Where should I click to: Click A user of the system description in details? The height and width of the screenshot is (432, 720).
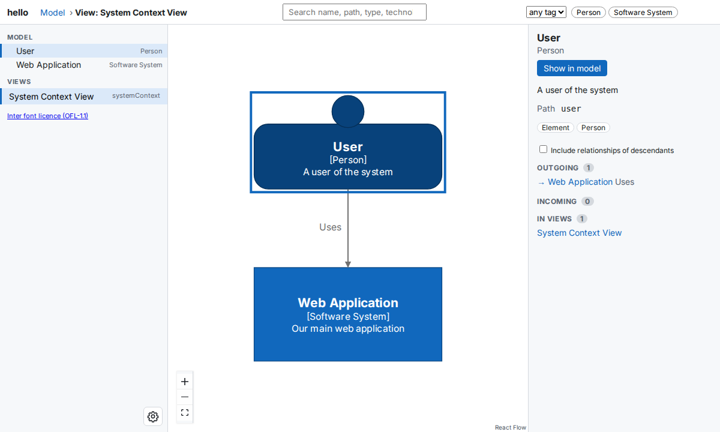(577, 90)
